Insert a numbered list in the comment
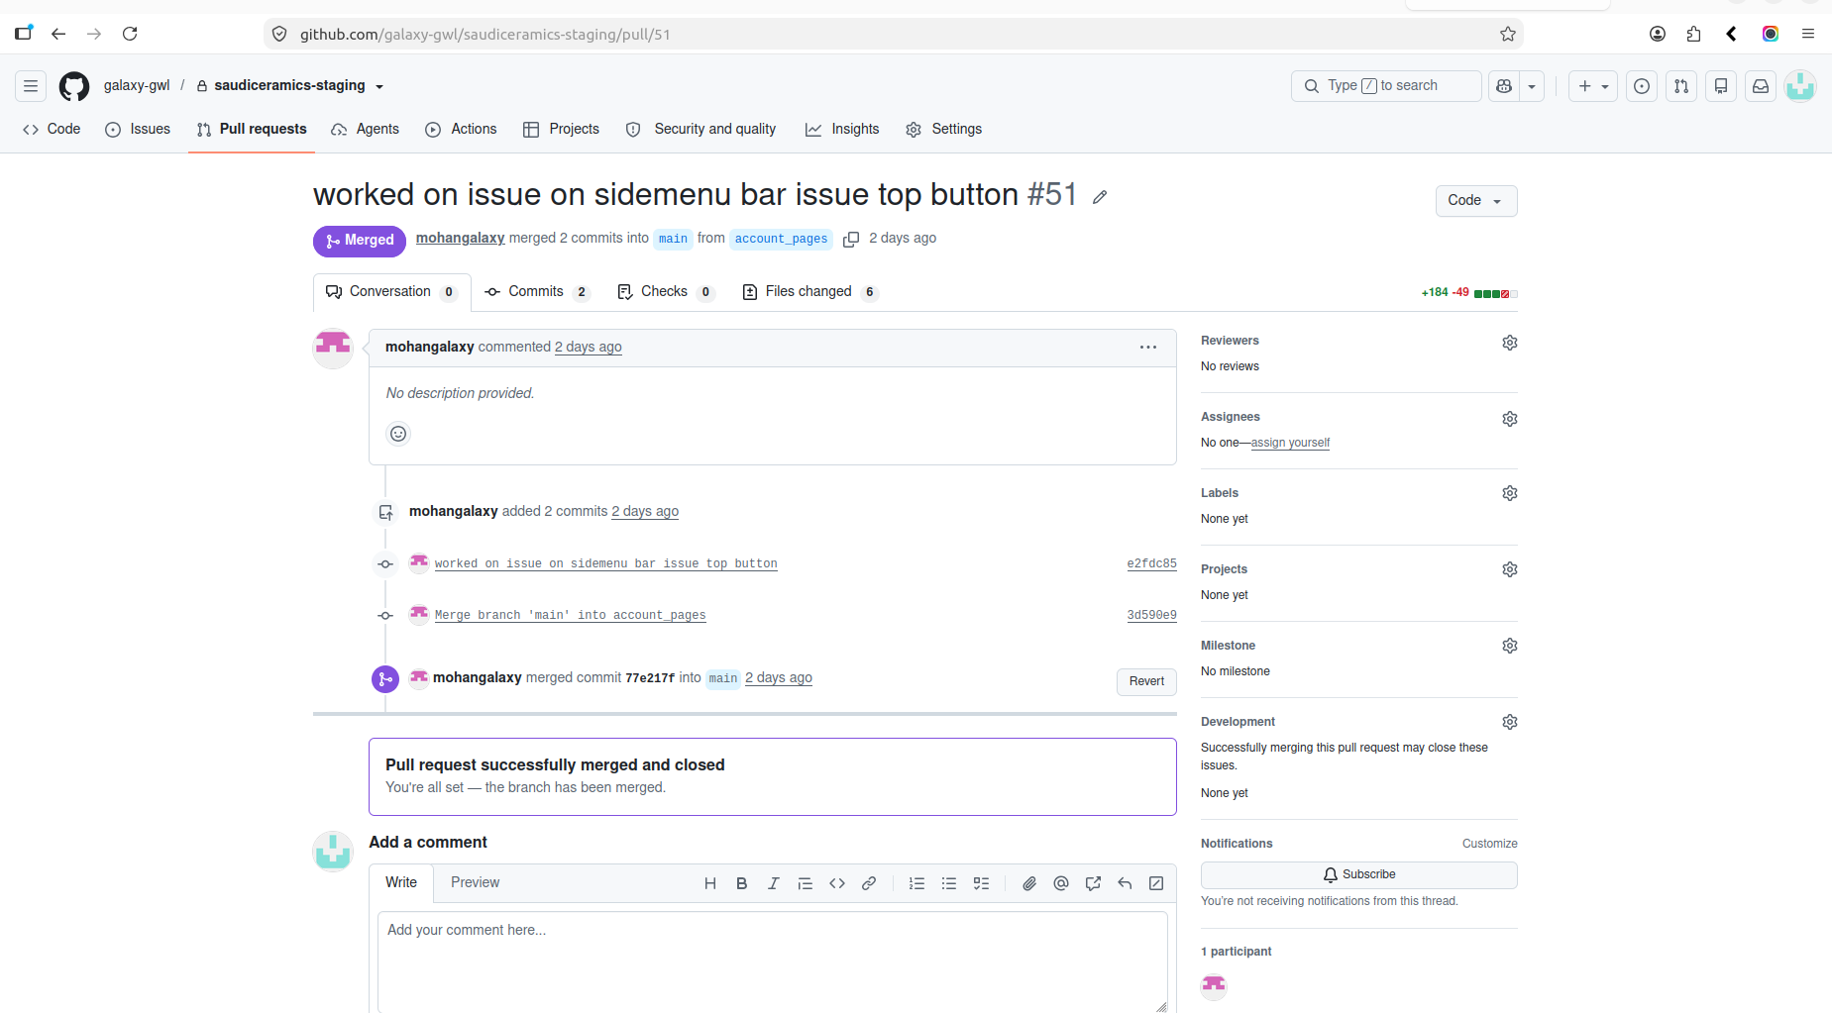Image resolution: width=1832 pixels, height=1013 pixels. (917, 883)
